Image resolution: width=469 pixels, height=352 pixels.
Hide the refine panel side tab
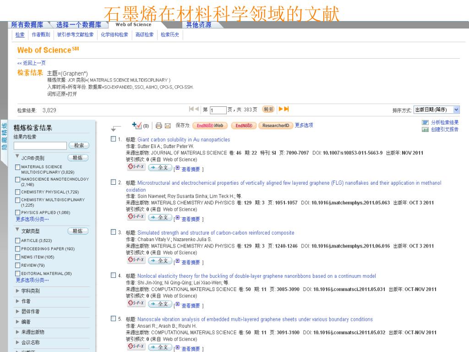coord(4,136)
